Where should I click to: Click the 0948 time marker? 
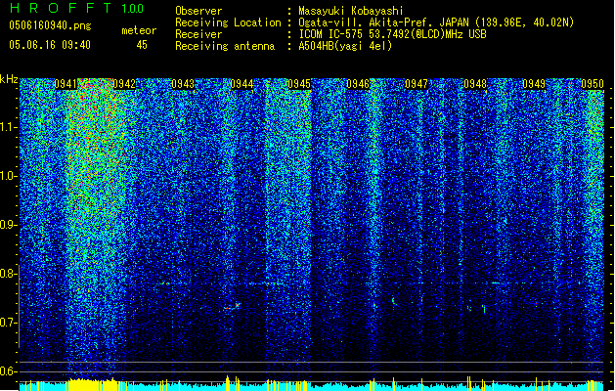coord(475,84)
